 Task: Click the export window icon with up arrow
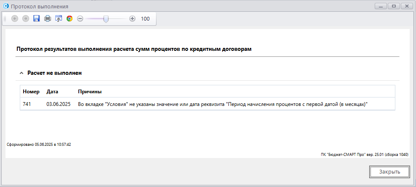coord(59,18)
